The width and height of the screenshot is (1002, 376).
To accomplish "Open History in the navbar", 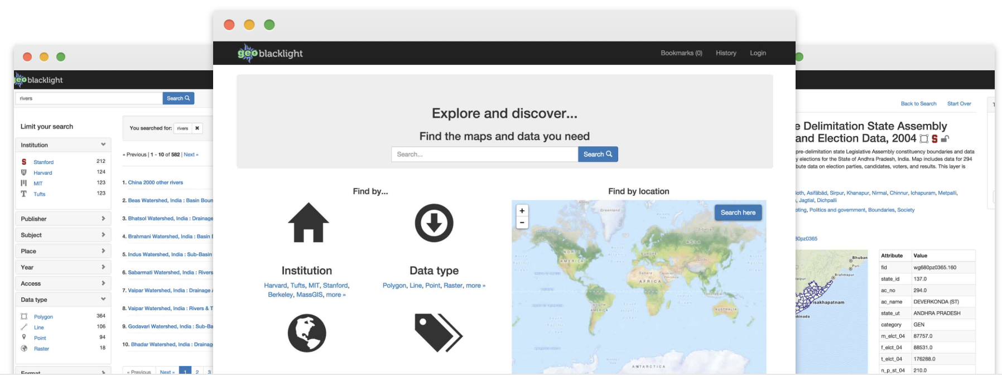I will point(726,53).
